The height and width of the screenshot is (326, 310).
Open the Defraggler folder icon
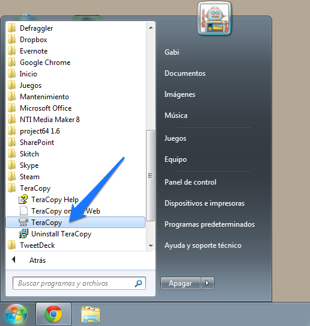(11, 28)
